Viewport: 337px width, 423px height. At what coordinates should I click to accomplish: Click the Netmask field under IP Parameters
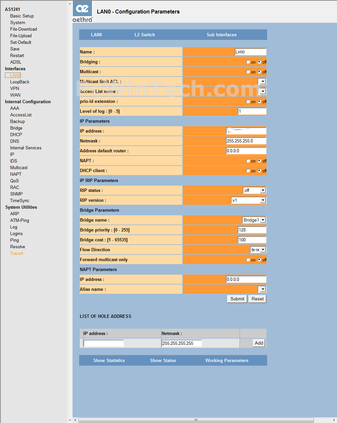(246, 141)
